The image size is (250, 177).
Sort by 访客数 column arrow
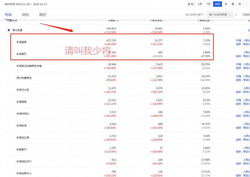click(118, 21)
